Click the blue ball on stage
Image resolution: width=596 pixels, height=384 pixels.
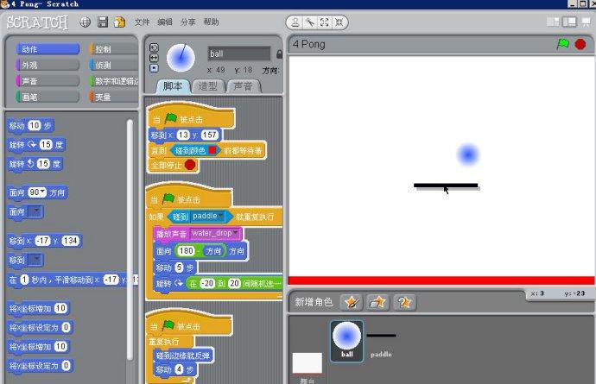coord(467,154)
